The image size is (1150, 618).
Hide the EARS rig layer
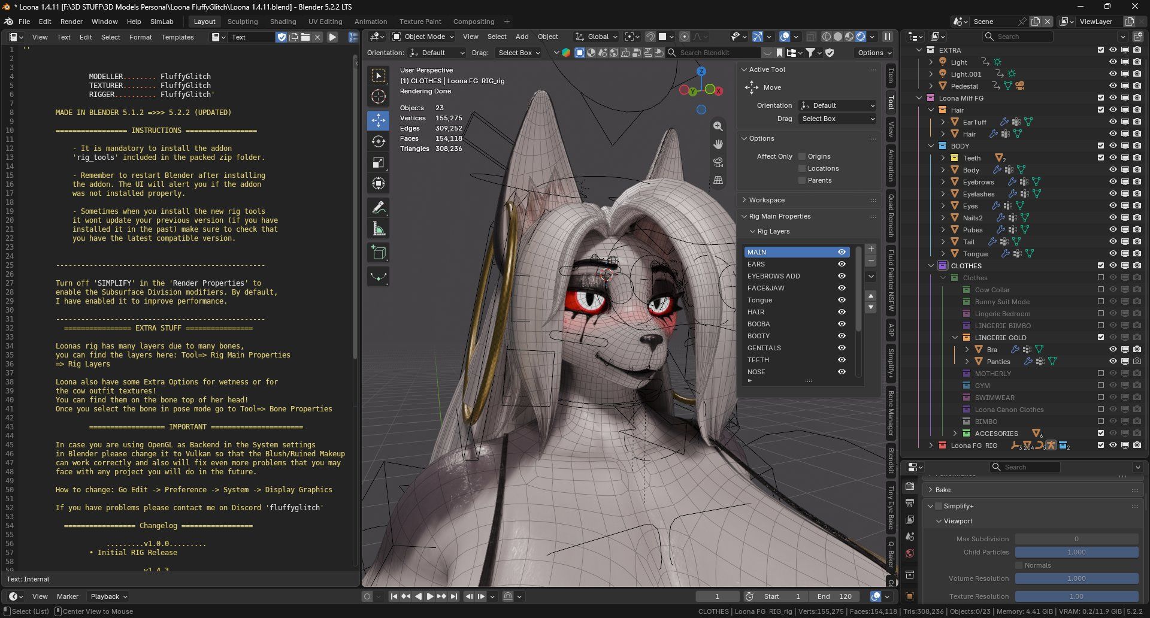point(842,264)
